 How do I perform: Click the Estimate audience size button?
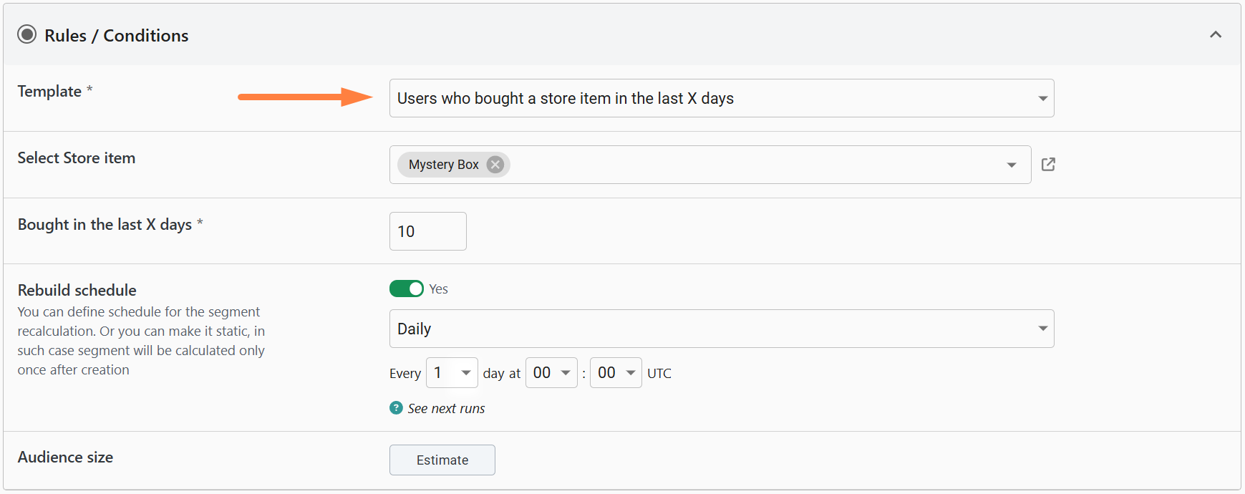point(442,460)
